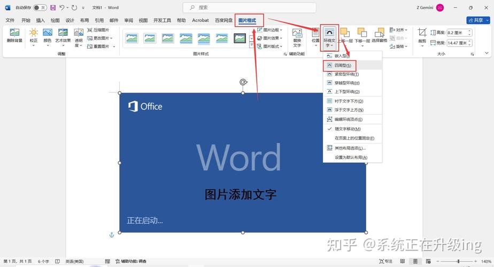Click the 裁剪 (Crop) tool
Screen dimensions: 494x267
tap(422, 37)
